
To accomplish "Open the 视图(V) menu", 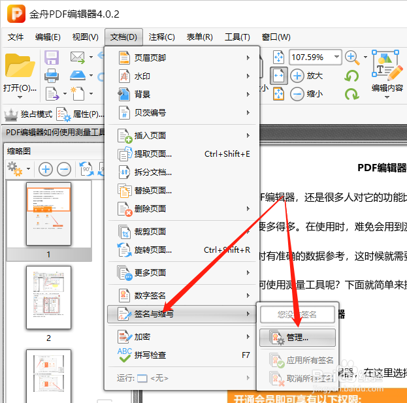I will click(85, 37).
